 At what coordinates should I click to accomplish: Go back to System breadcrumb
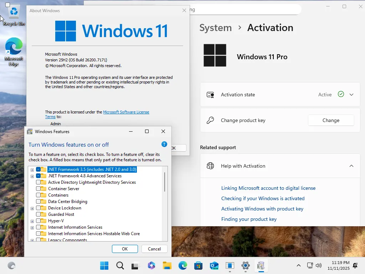click(216, 28)
